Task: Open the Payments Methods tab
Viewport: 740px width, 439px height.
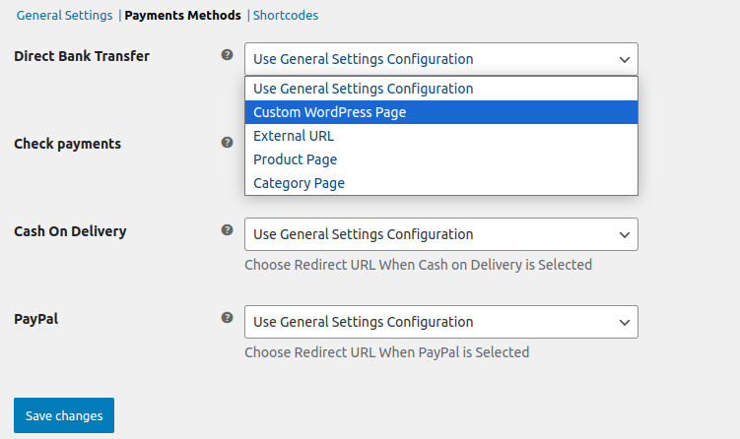Action: tap(182, 16)
